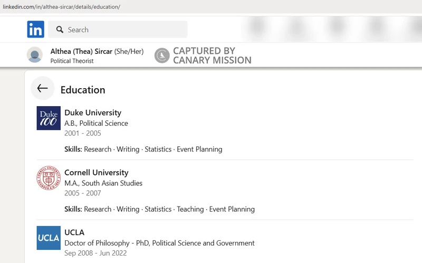Click the Duke skills line ending 'Event Planning'
This screenshot has width=422, height=263.
[x=143, y=149]
